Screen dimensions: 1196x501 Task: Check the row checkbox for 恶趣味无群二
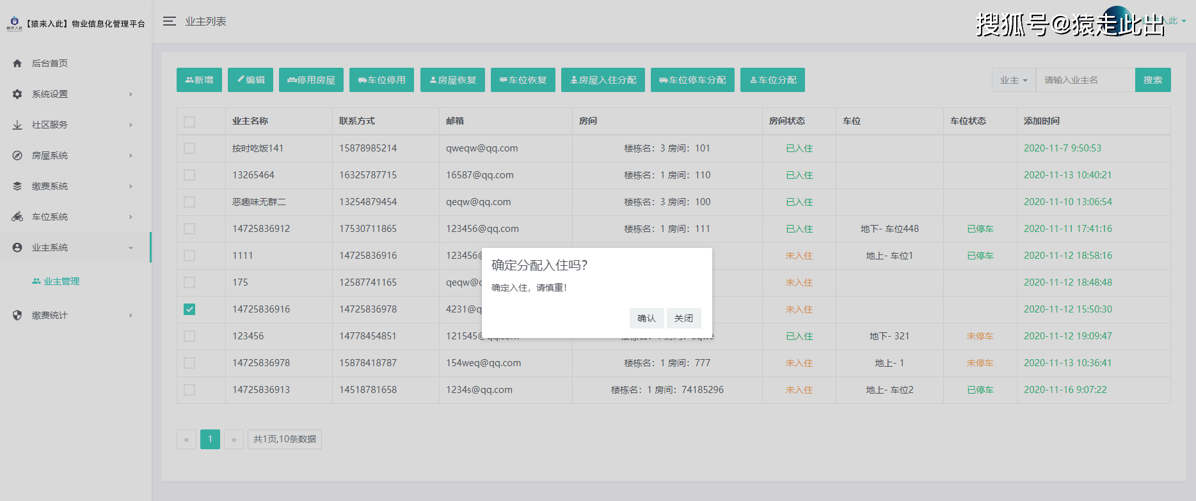(x=189, y=202)
